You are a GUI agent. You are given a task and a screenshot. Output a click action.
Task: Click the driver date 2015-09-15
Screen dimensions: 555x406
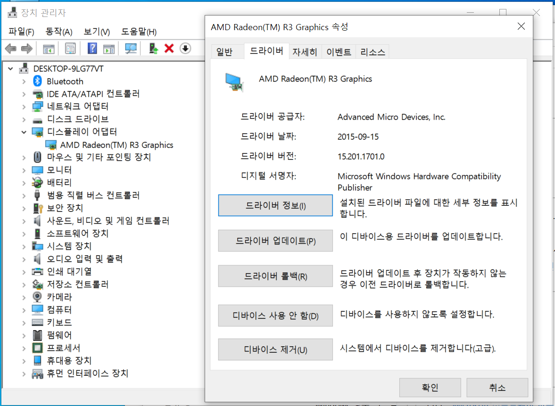[358, 137]
